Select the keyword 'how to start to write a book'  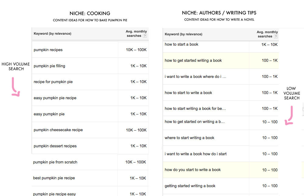tap(188, 93)
